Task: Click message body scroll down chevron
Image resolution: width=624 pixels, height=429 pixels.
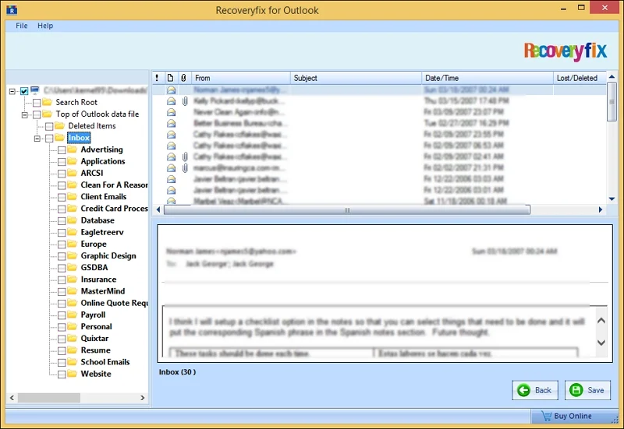Action: point(601,343)
